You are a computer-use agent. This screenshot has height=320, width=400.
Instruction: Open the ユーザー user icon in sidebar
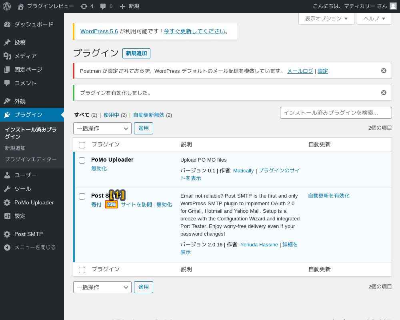[7, 175]
